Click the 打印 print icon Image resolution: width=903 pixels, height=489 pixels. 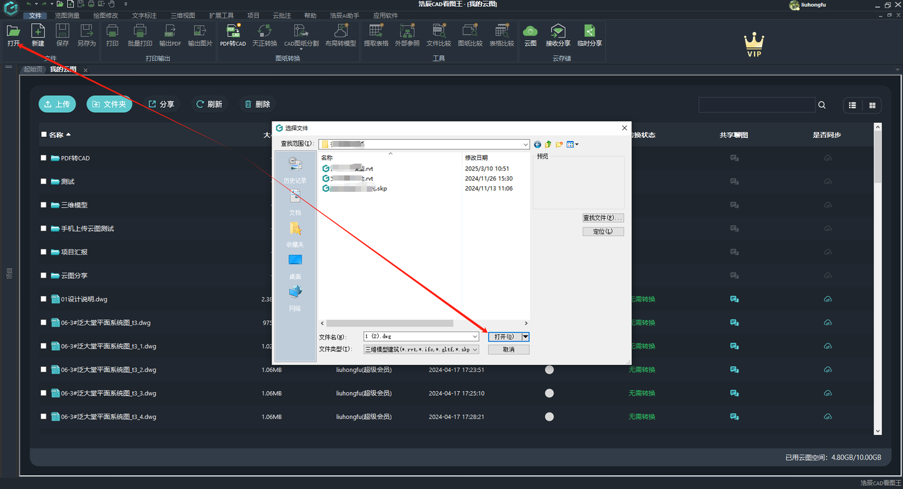tap(112, 35)
